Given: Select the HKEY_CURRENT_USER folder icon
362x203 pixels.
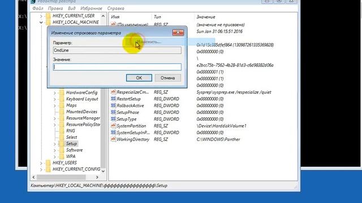Looking at the screenshot, I should [x=48, y=16].
